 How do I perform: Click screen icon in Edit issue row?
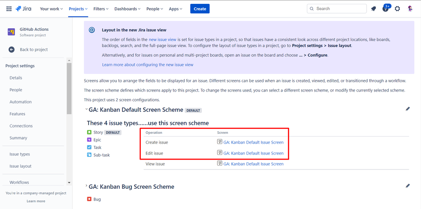[220, 153]
